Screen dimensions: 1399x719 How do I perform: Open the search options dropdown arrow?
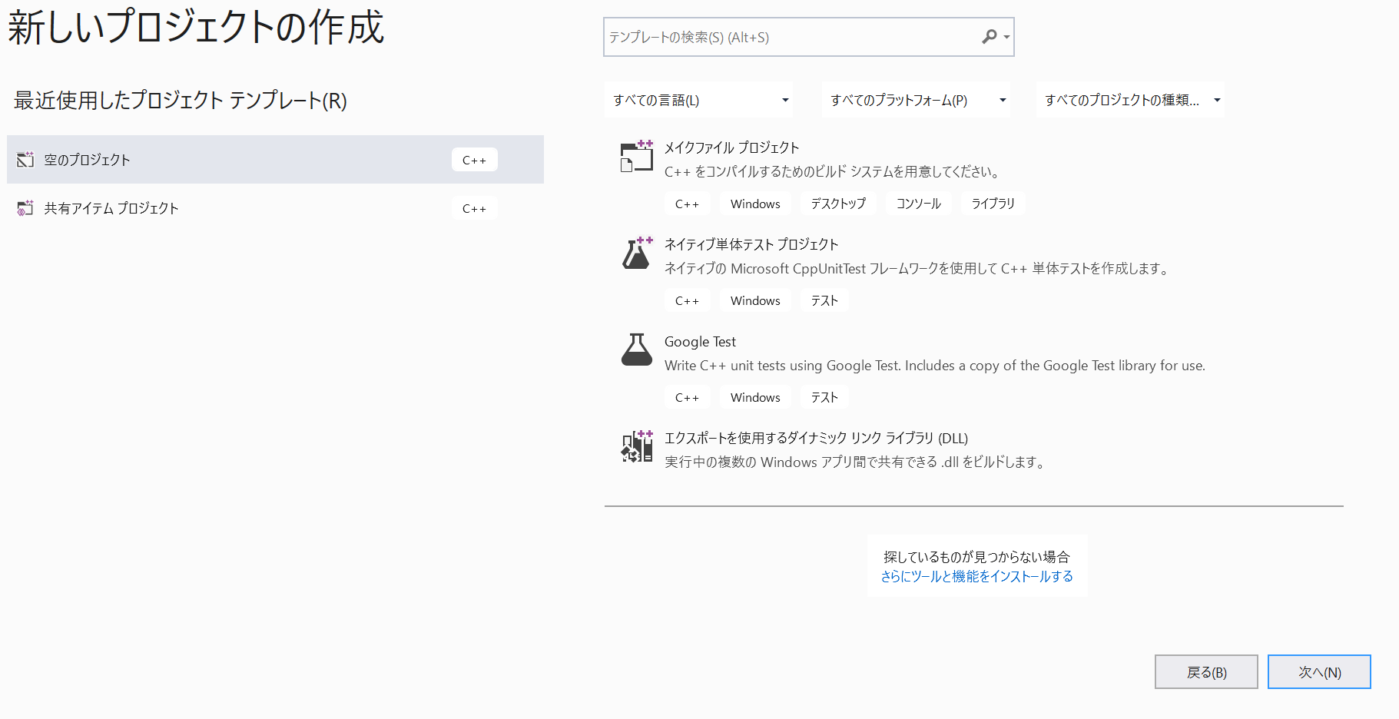coord(1006,37)
